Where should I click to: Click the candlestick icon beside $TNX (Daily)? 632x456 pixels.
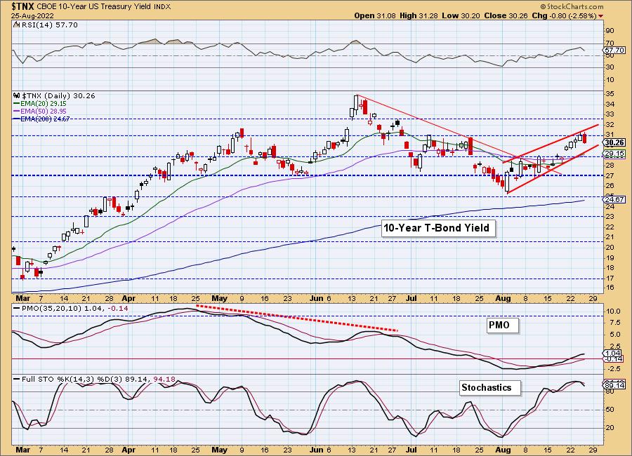(x=17, y=96)
